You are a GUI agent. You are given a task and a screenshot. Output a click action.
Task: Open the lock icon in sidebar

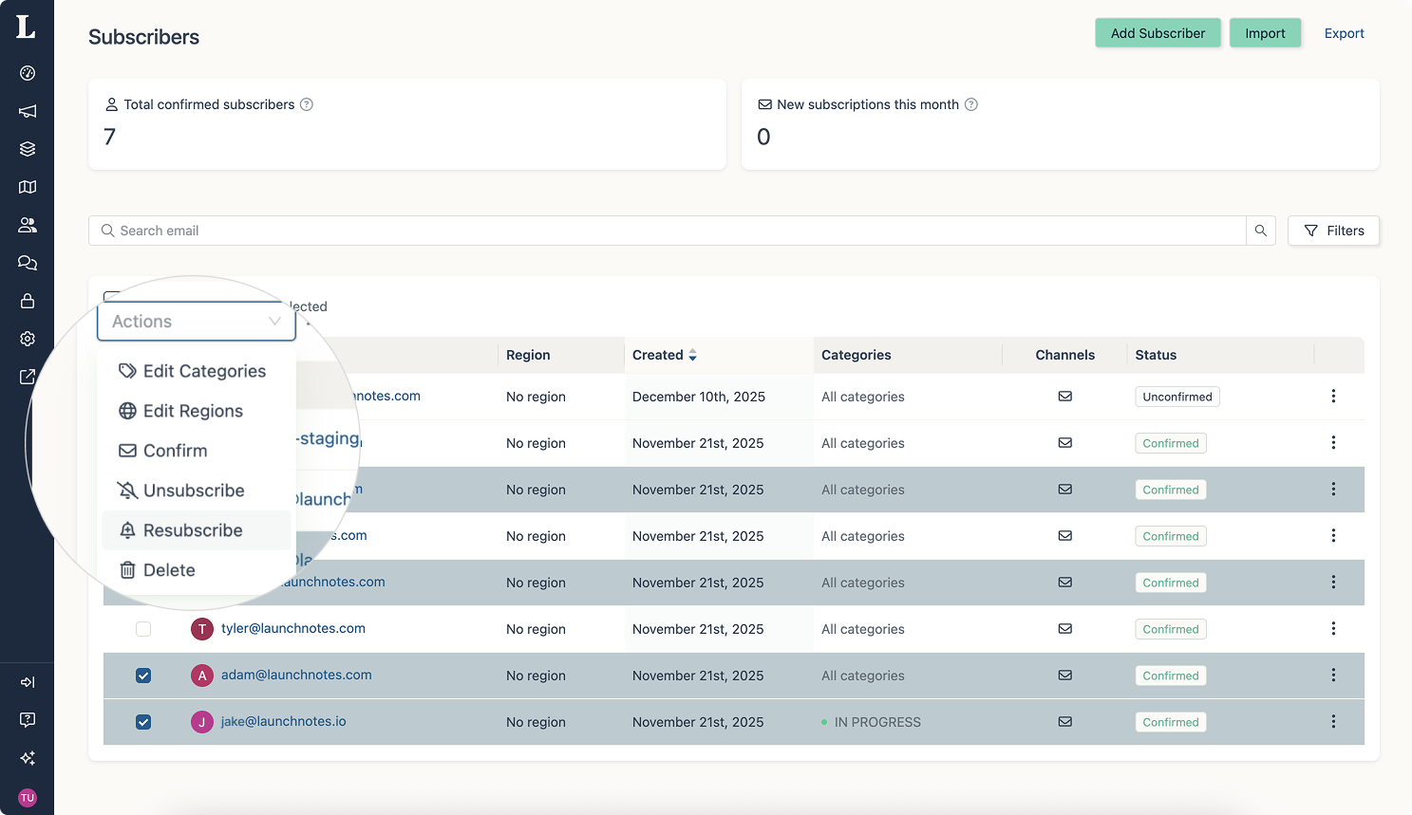28,301
